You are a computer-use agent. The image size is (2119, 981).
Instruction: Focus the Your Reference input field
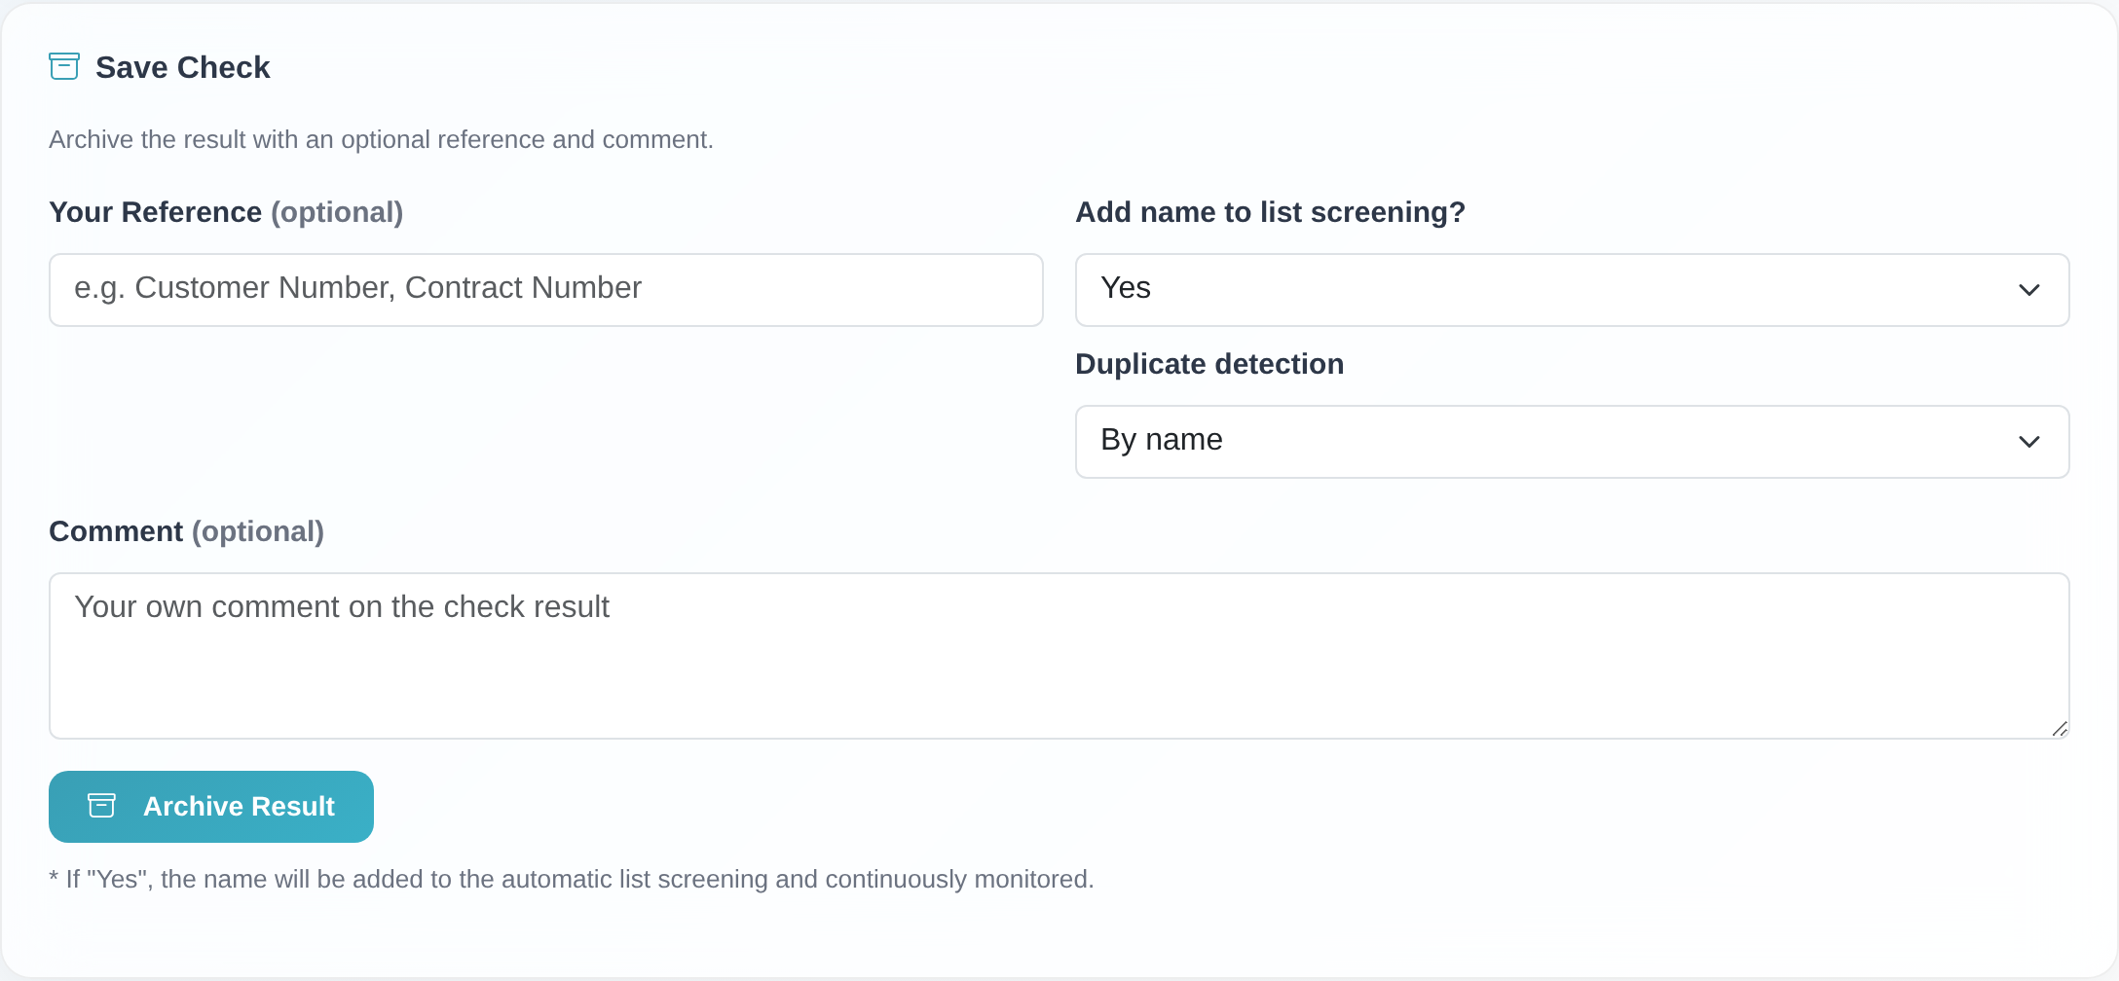(546, 290)
